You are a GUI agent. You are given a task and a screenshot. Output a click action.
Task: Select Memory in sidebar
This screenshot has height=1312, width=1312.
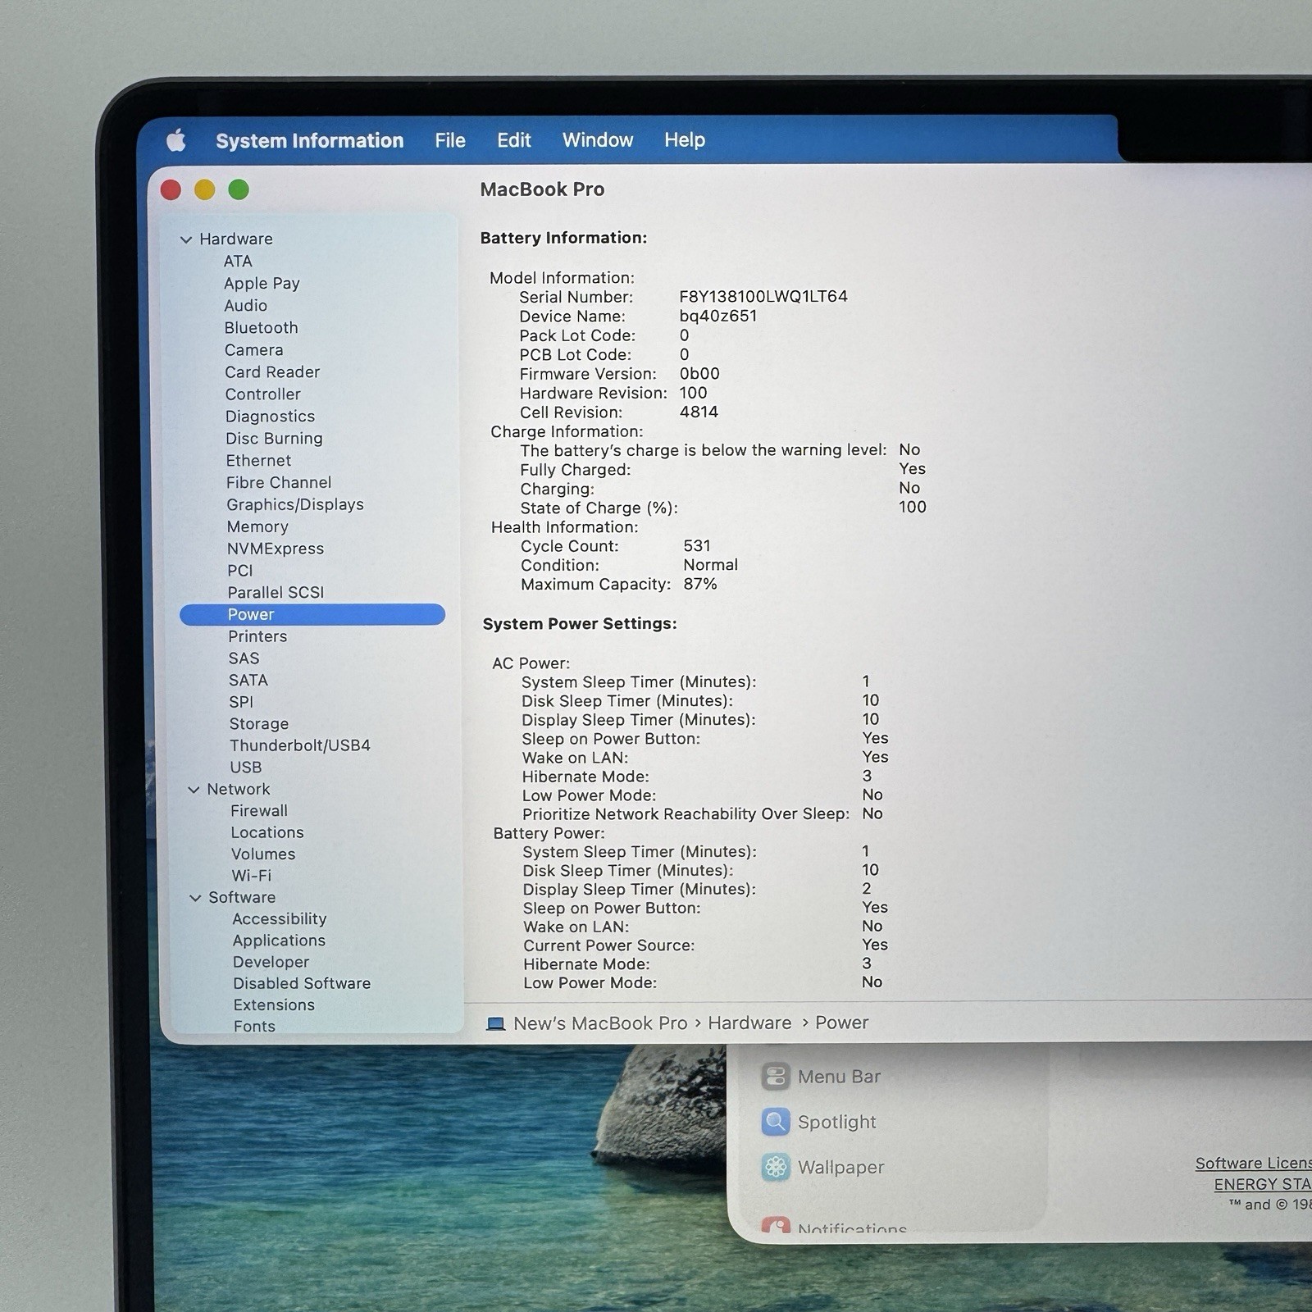tap(257, 526)
